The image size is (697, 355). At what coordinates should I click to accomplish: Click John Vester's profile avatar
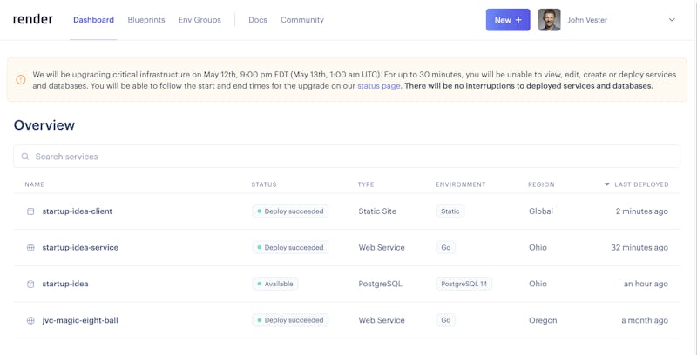[549, 20]
